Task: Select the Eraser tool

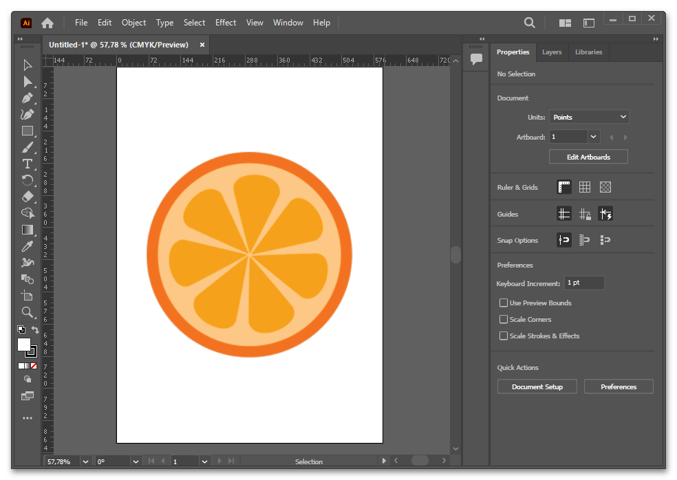Action: 28,197
